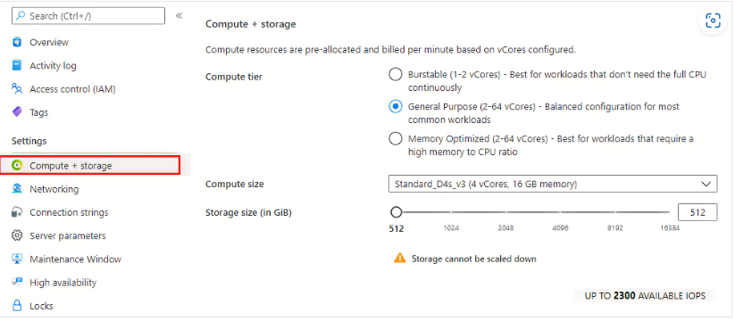
Task: Select the Burstable compute tier radio button
Action: click(x=396, y=74)
